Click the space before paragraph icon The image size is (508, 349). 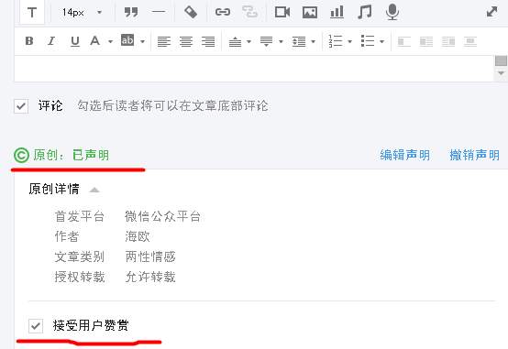click(236, 41)
